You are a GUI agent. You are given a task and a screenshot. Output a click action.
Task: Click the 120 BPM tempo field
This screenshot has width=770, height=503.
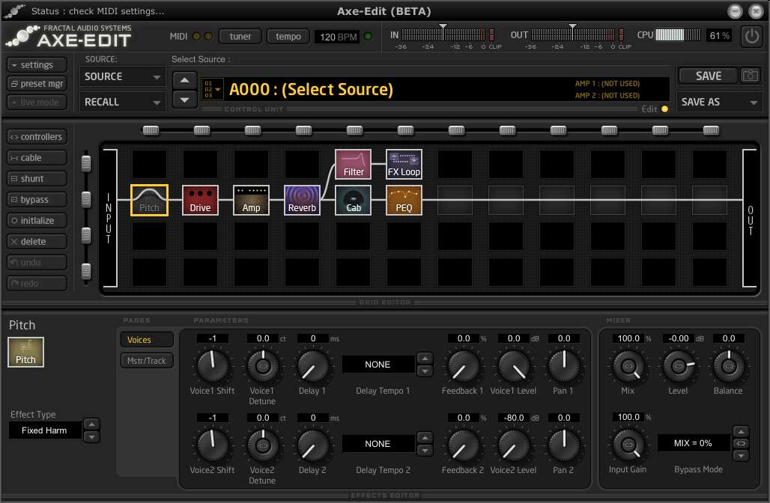338,37
